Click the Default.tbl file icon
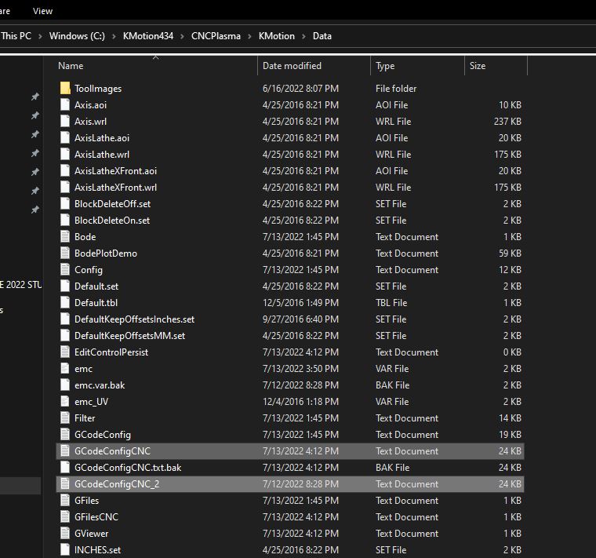 [x=65, y=303]
